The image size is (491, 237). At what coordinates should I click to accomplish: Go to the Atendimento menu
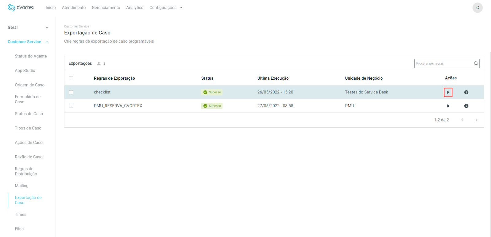click(x=74, y=8)
